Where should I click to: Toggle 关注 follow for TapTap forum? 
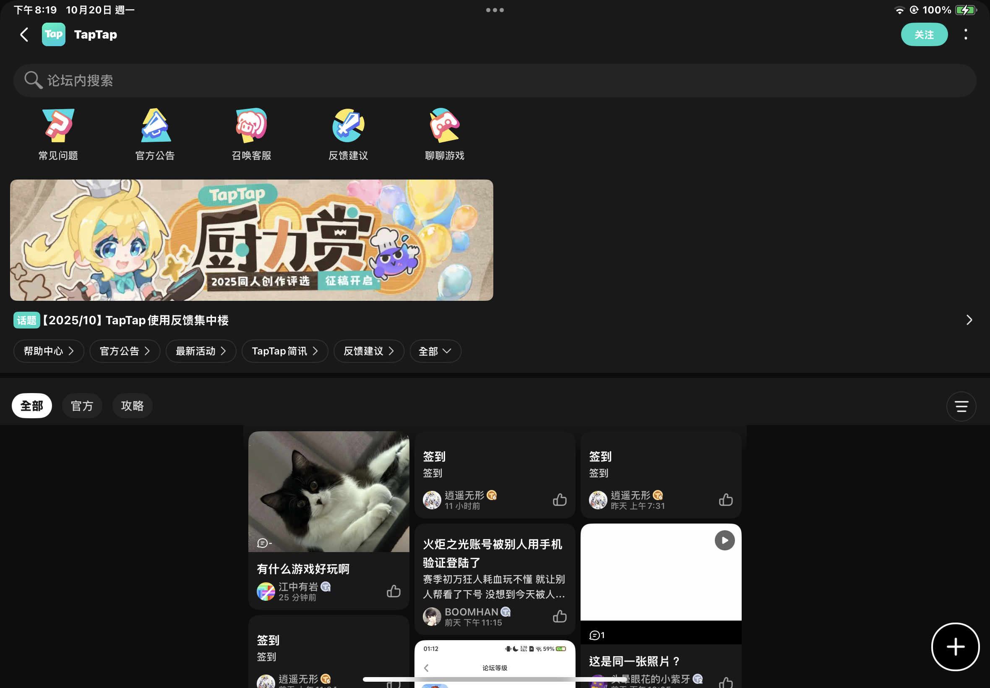click(924, 34)
